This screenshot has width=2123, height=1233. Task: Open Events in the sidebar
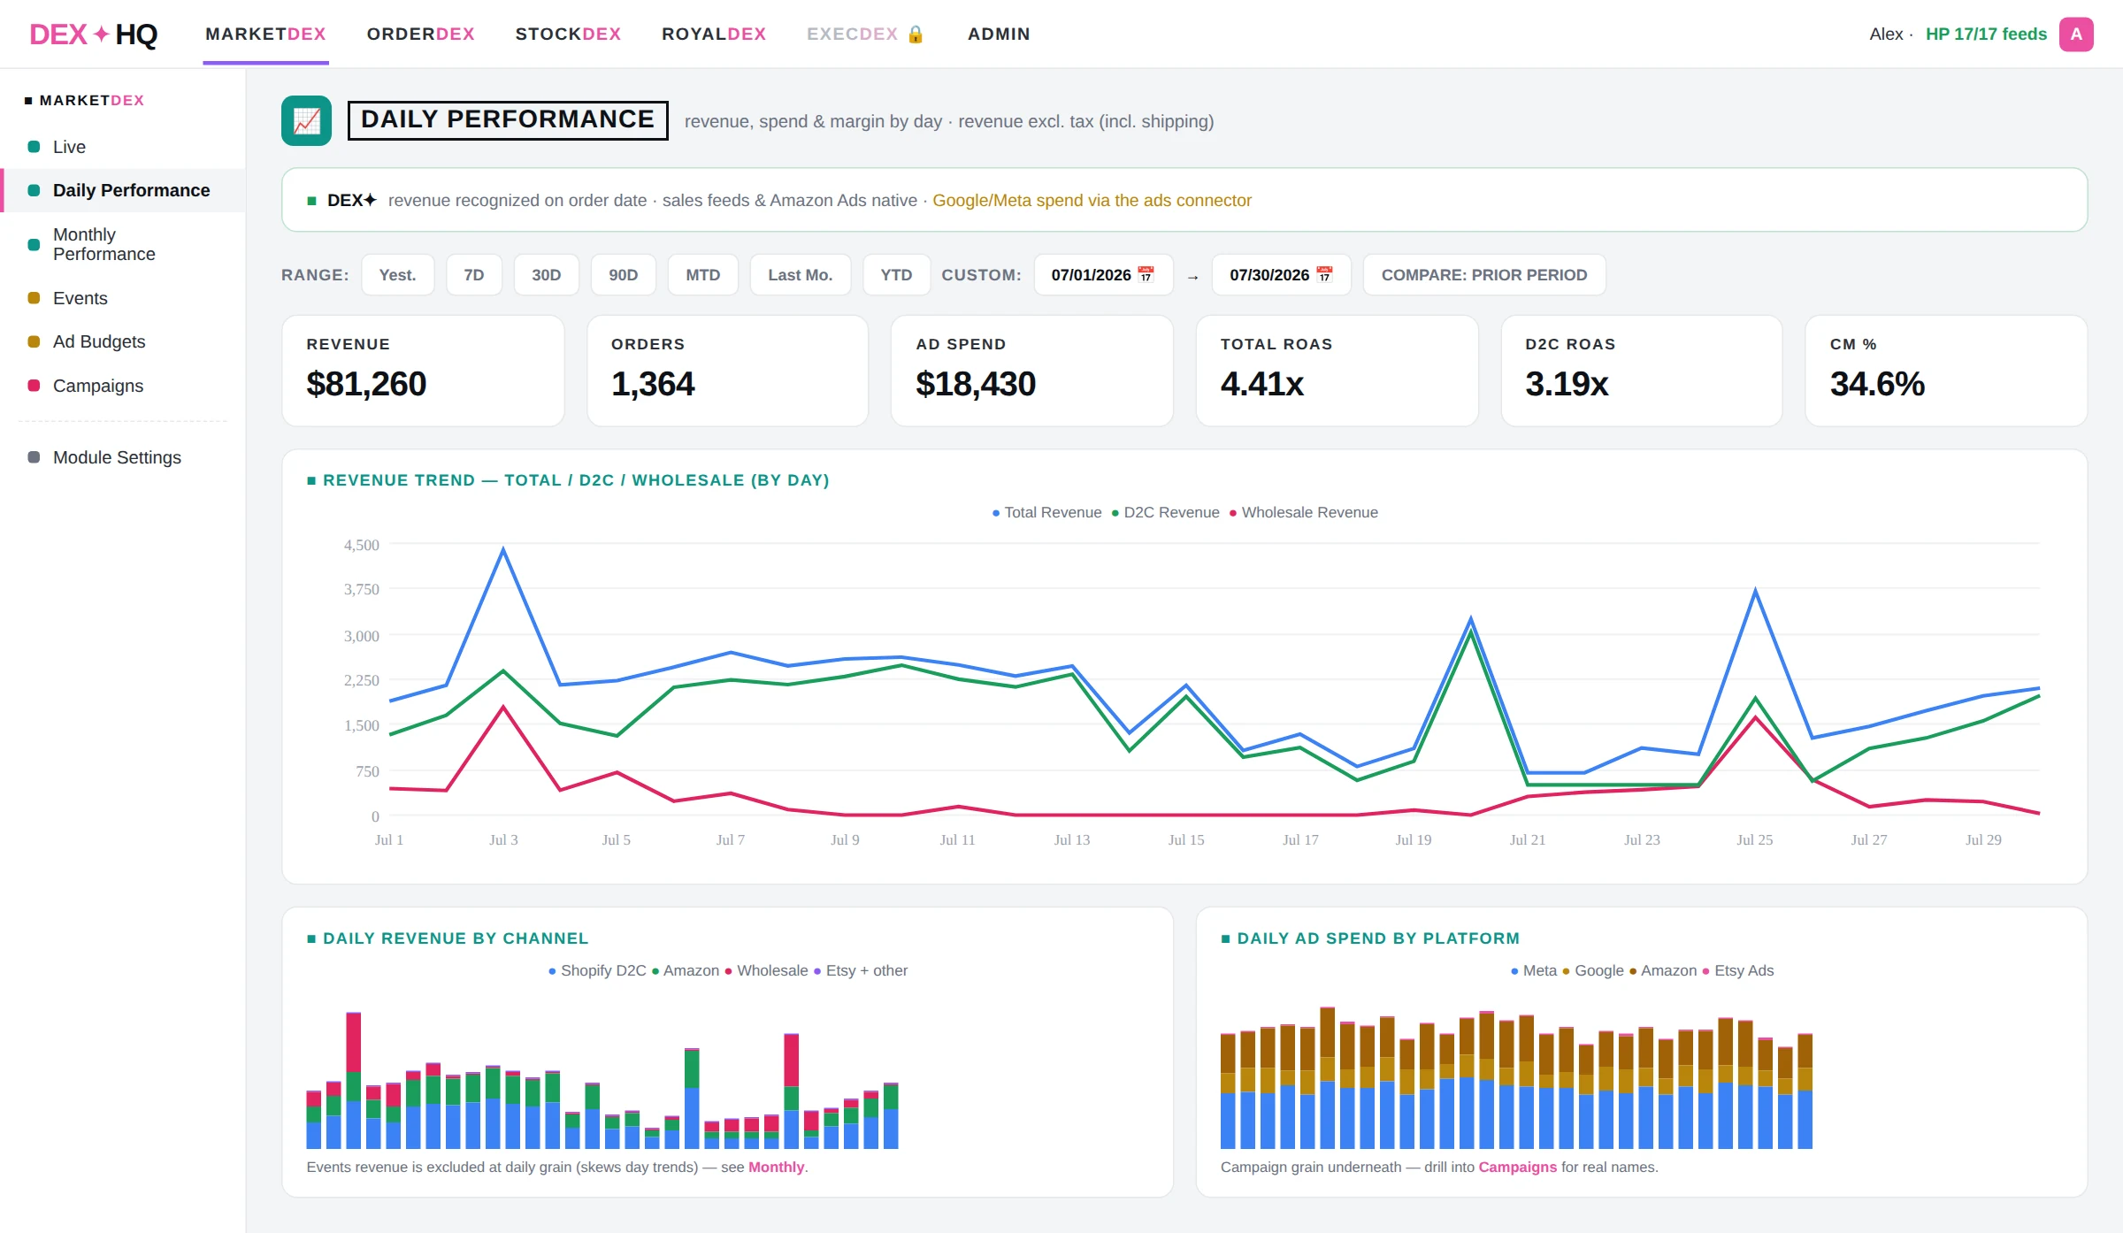[x=123, y=298]
